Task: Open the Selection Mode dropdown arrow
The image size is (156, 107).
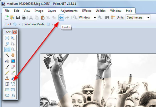Action: coord(53,24)
